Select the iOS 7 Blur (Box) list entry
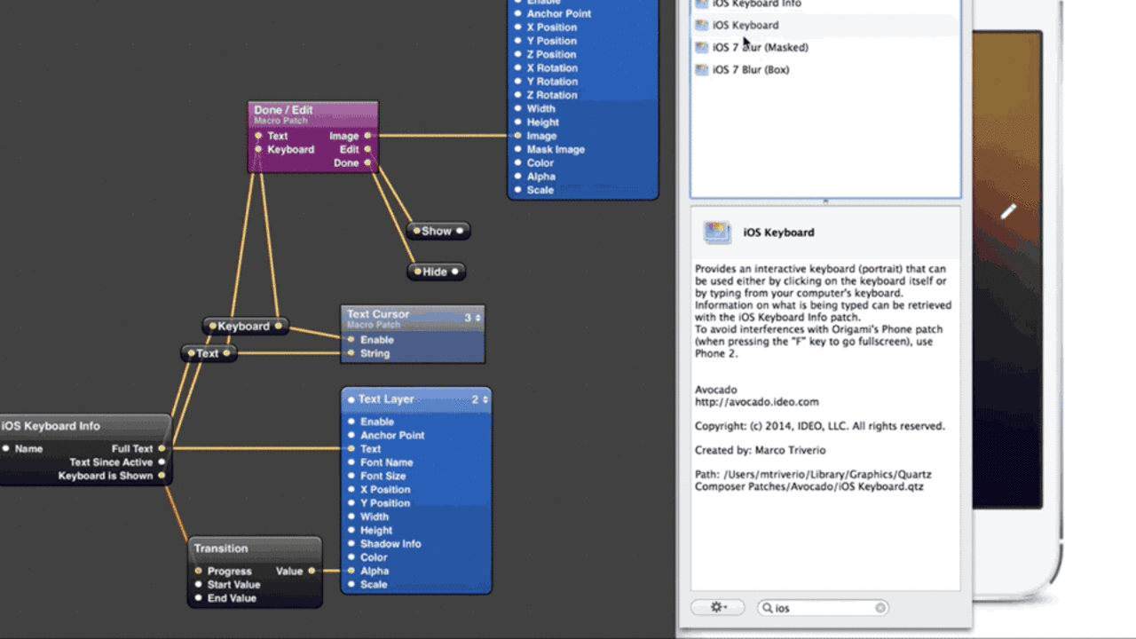Viewport: 1136px width, 639px height. tap(751, 69)
